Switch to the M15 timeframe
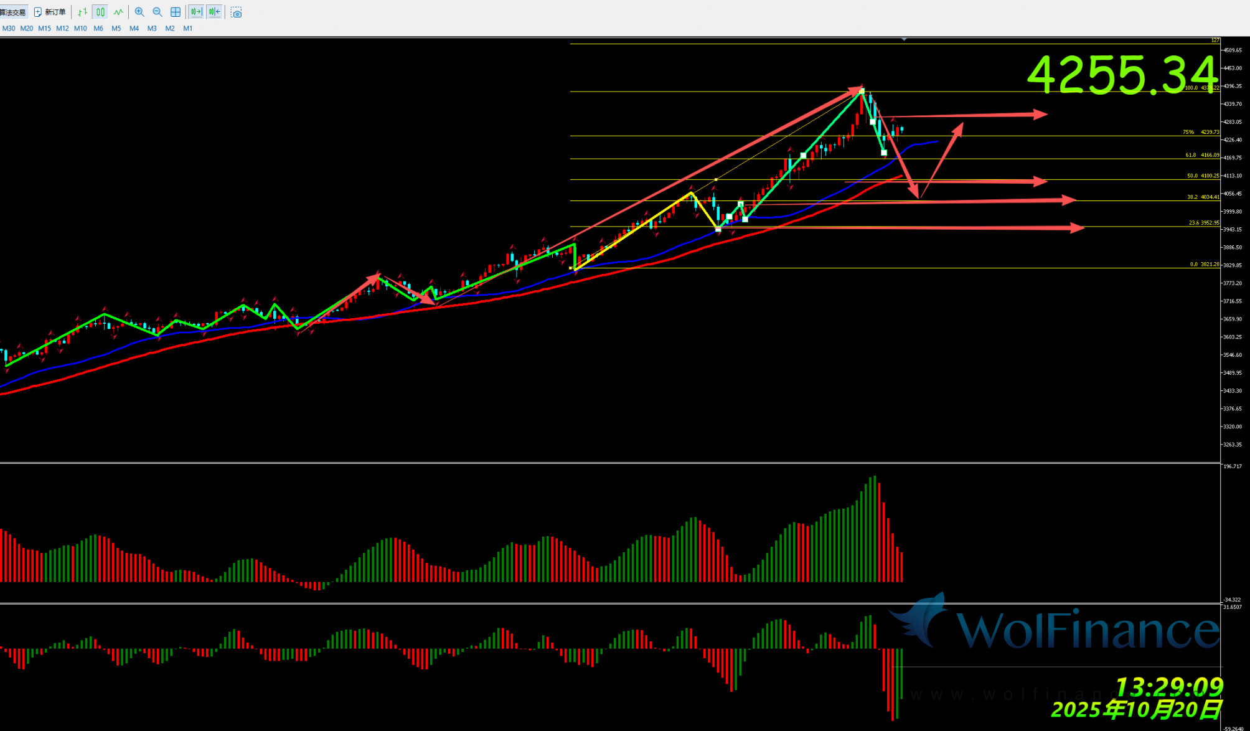 click(x=44, y=29)
